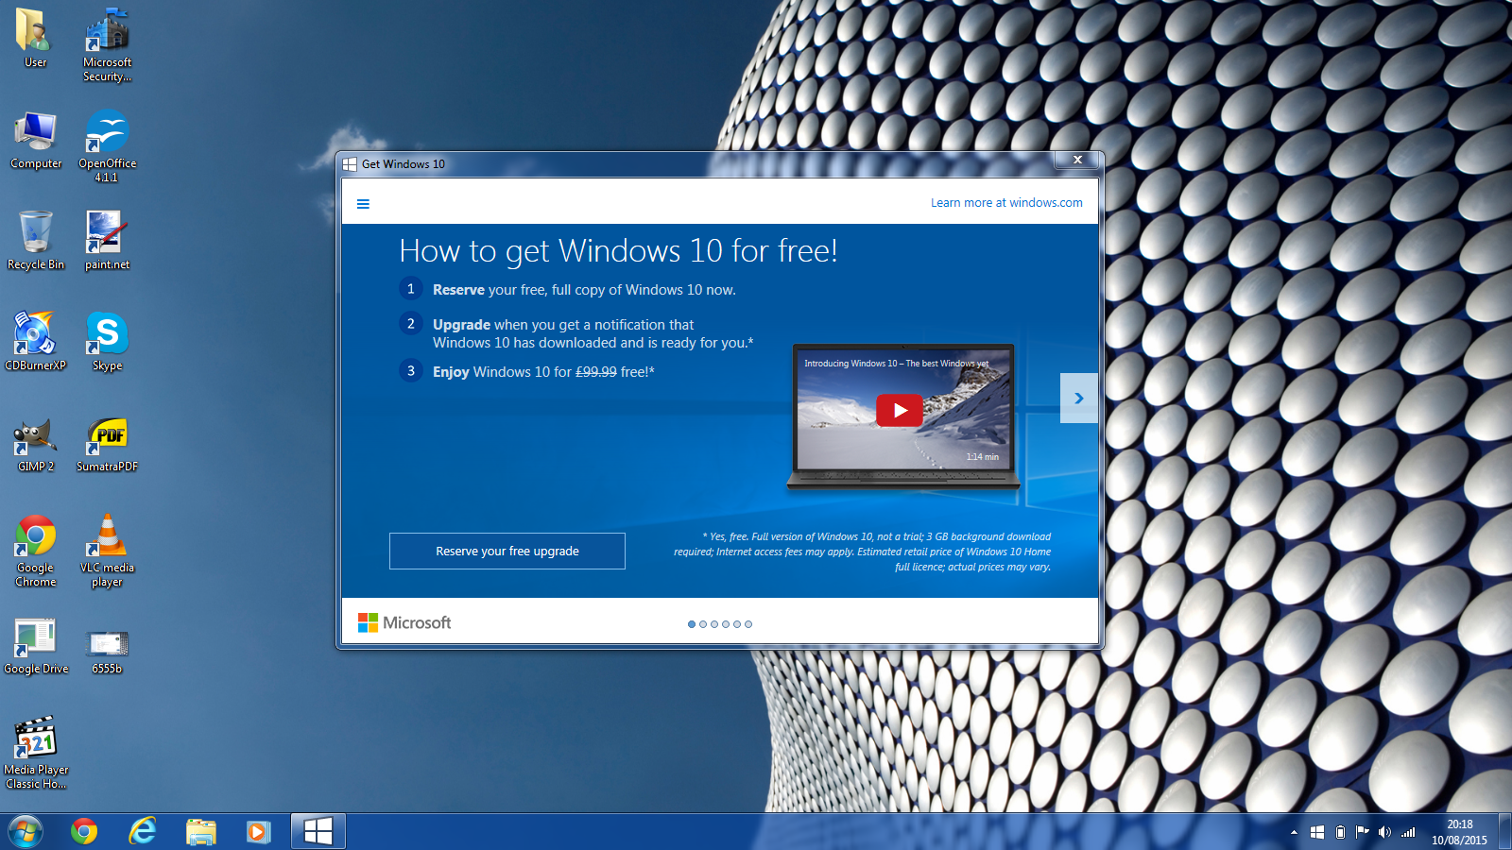
Task: Select the fifth page indicator dot
Action: click(737, 624)
